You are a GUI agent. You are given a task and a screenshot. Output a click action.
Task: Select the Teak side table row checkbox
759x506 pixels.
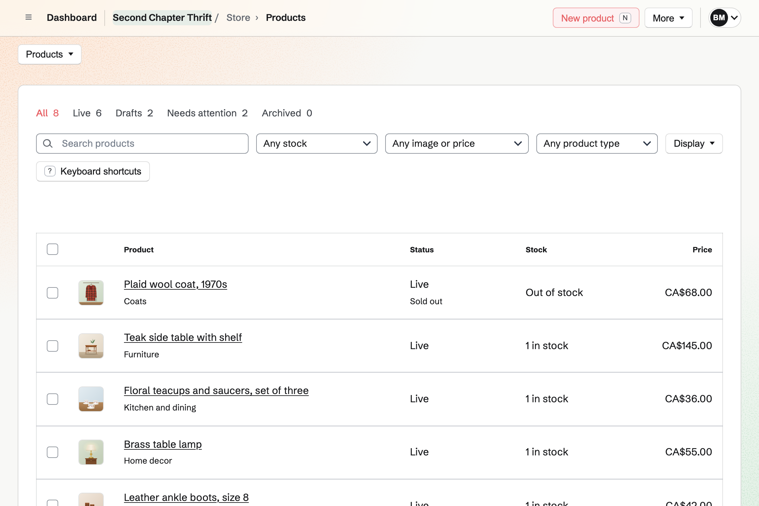pyautogui.click(x=52, y=346)
